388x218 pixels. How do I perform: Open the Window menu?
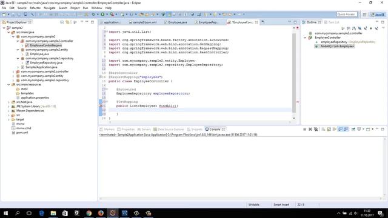pos(97,8)
